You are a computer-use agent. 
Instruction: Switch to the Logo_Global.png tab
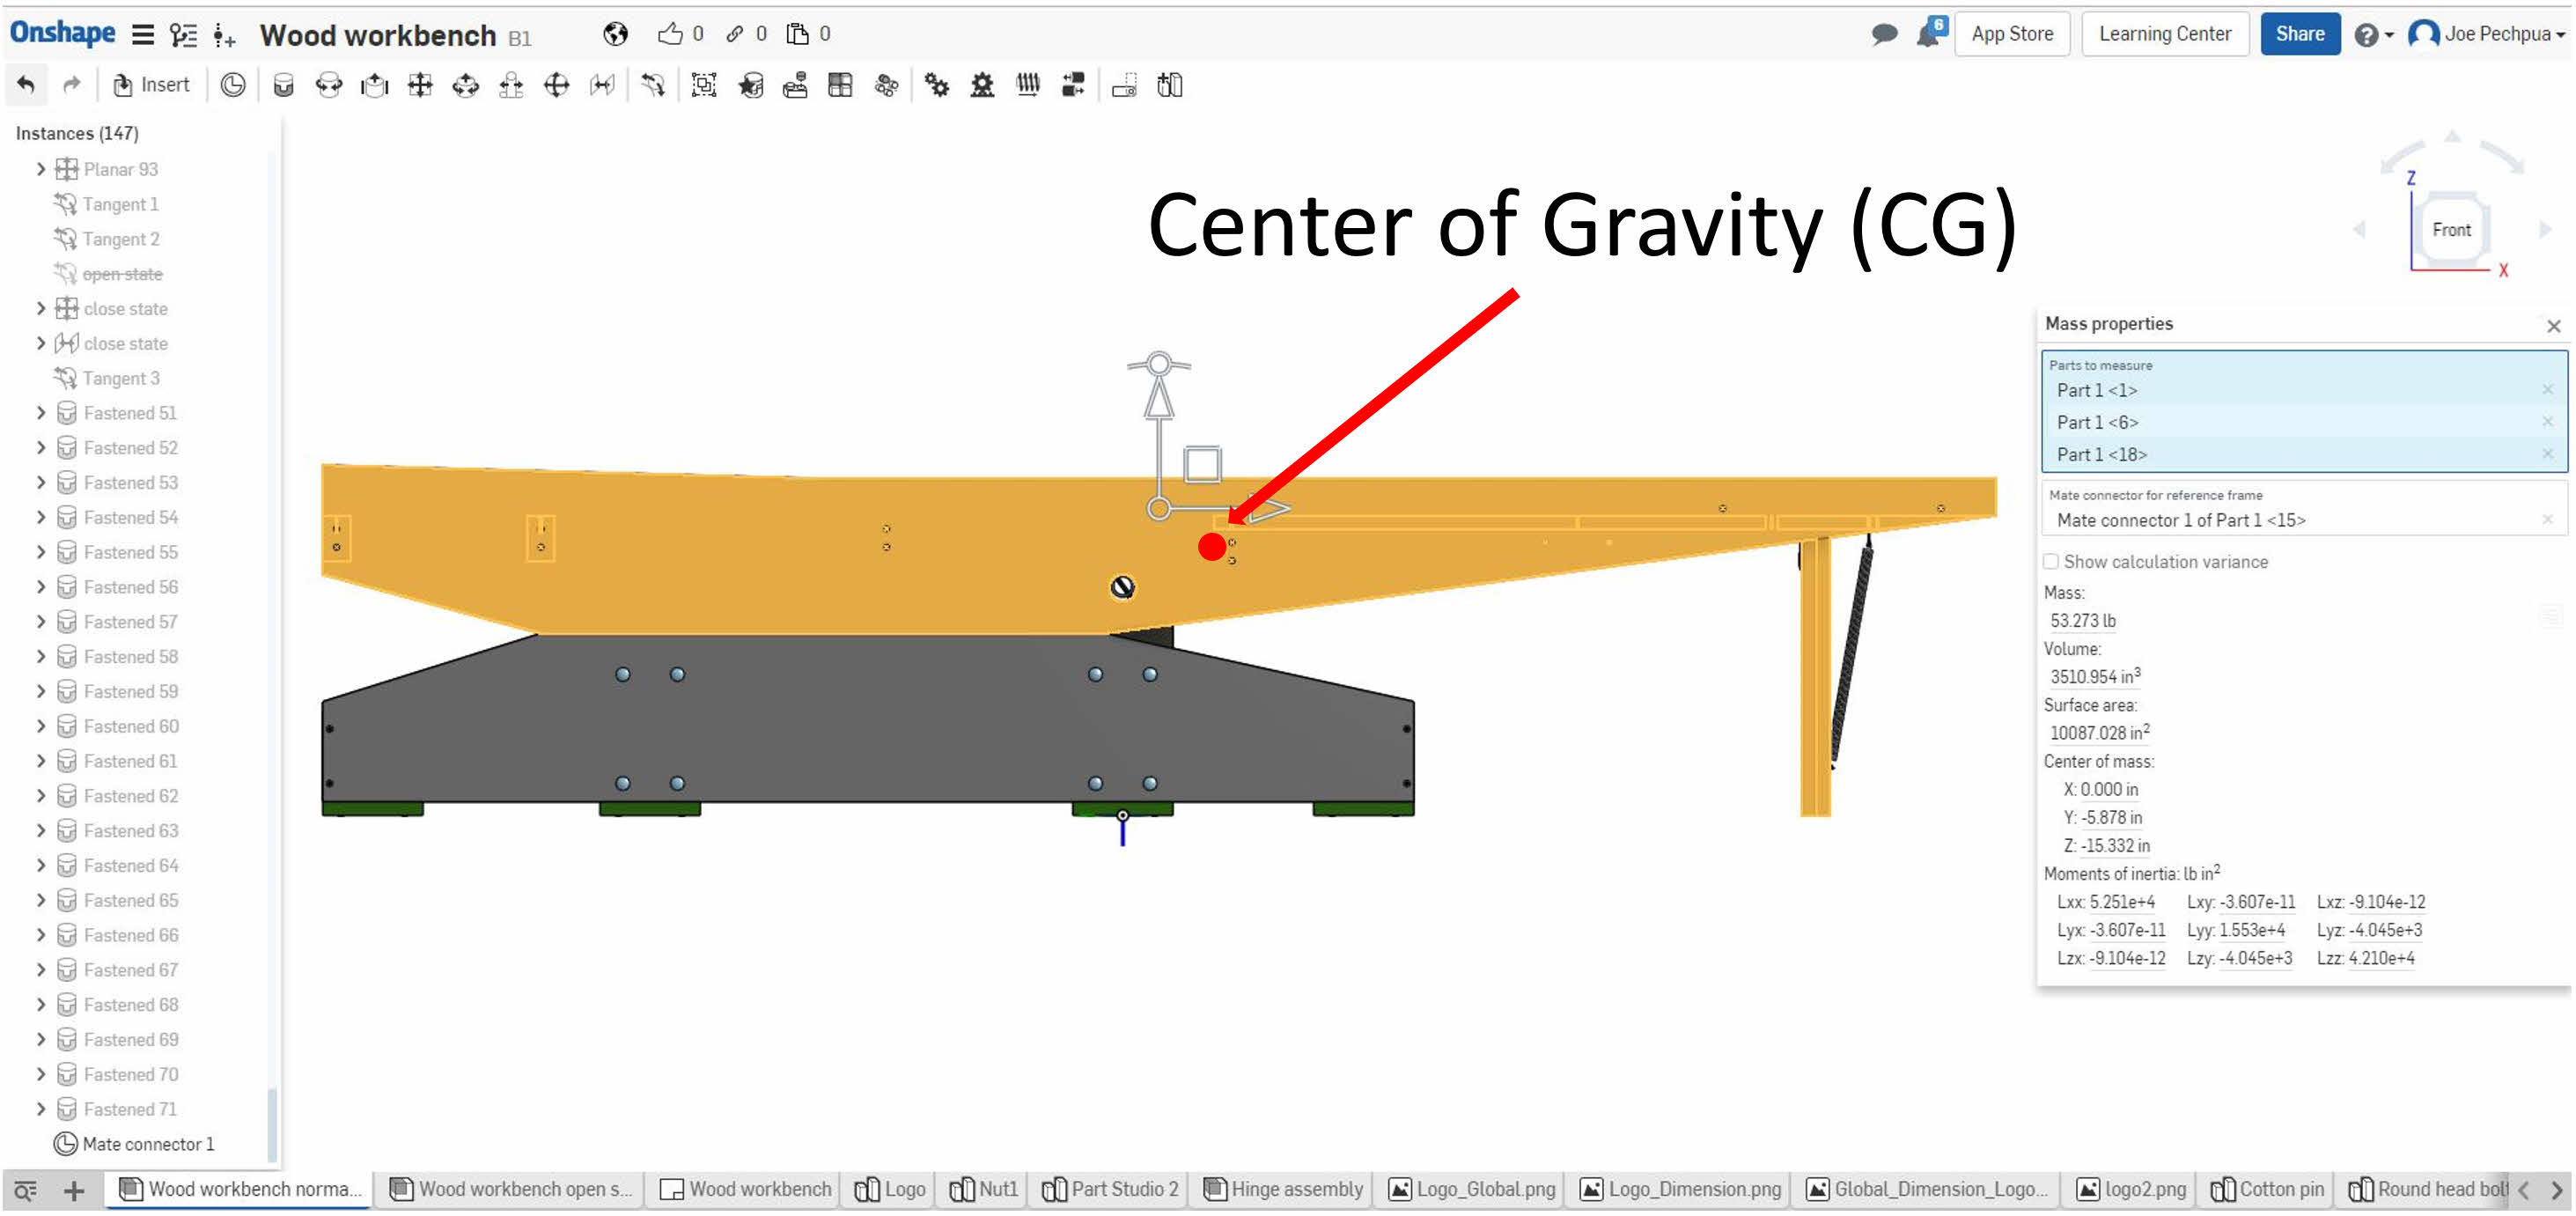click(x=1472, y=1189)
